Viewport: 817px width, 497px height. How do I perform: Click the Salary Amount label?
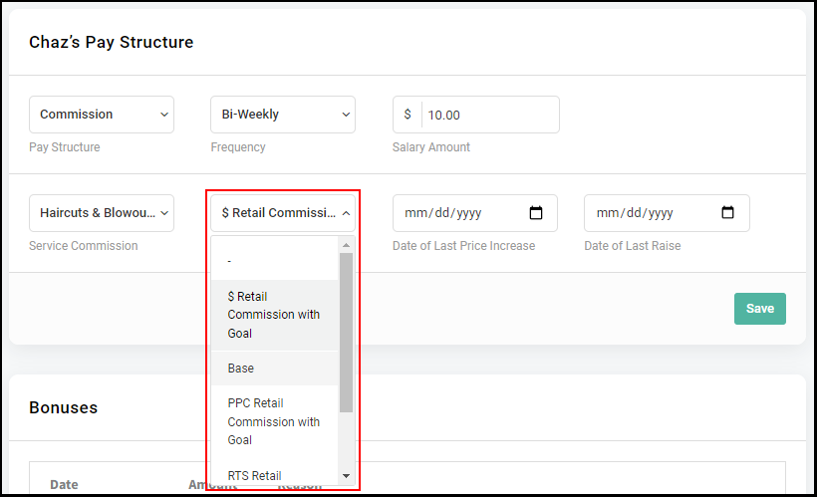click(x=430, y=147)
